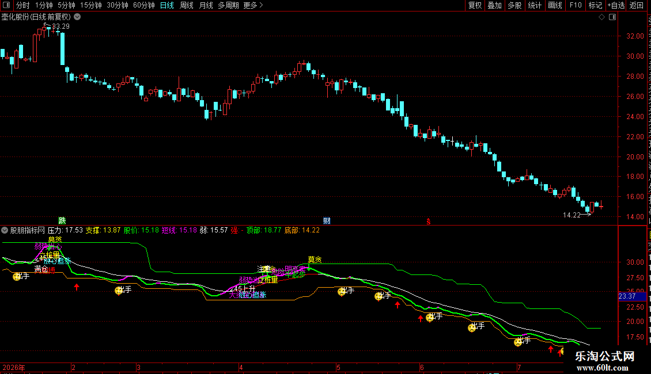Image resolution: width=651 pixels, height=374 pixels.
Task: Choose the 60分钟 period
Action: (144, 5)
